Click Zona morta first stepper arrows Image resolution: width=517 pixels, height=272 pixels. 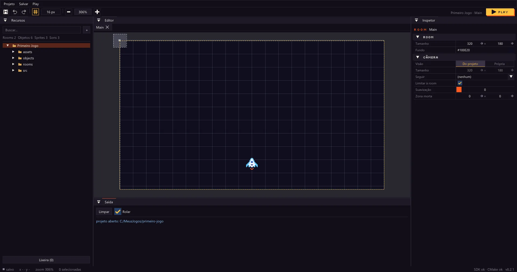coord(482,96)
